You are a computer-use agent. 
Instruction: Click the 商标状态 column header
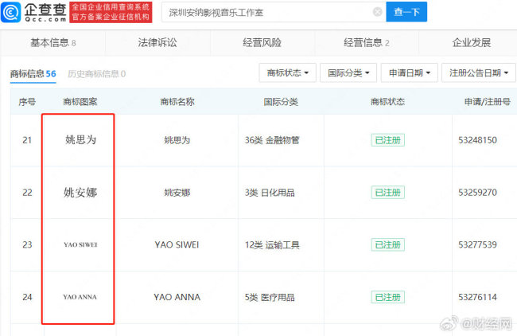click(388, 102)
